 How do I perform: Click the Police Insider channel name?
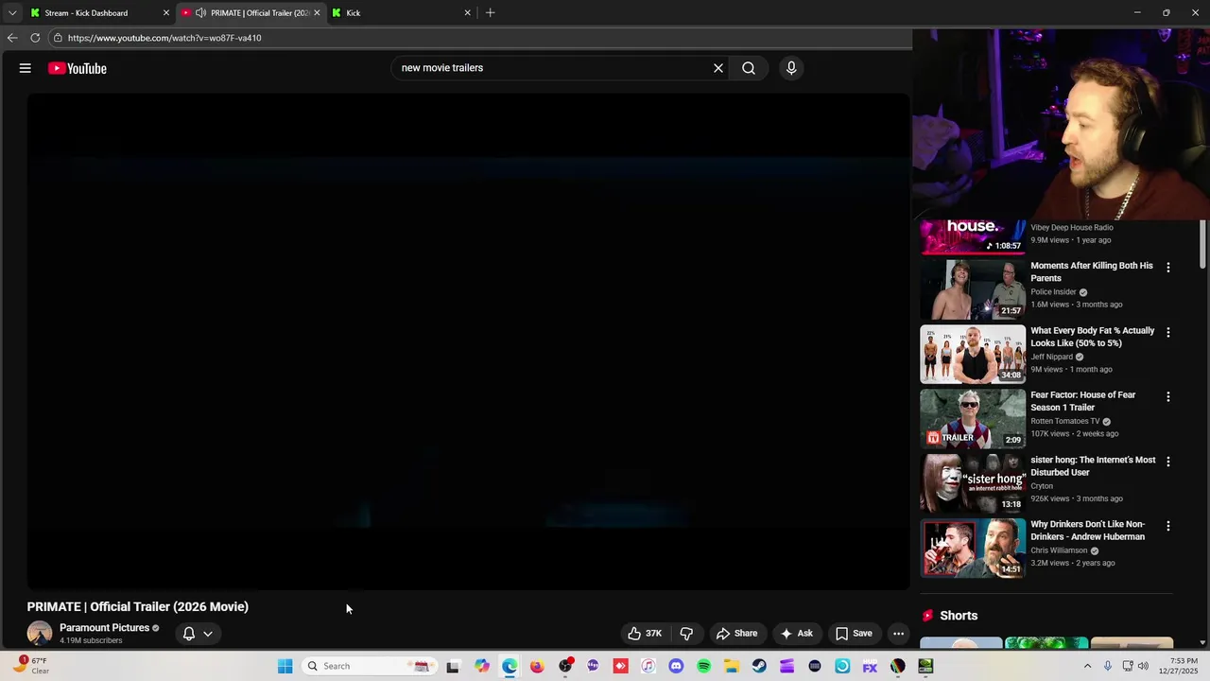tap(1053, 292)
